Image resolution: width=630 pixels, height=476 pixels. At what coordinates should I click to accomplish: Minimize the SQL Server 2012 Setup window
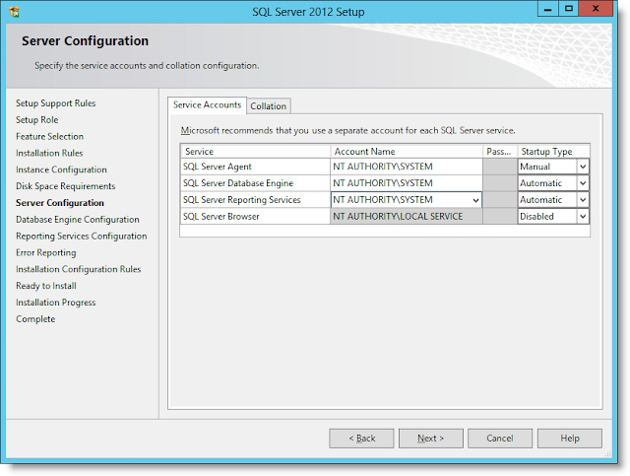pos(548,9)
